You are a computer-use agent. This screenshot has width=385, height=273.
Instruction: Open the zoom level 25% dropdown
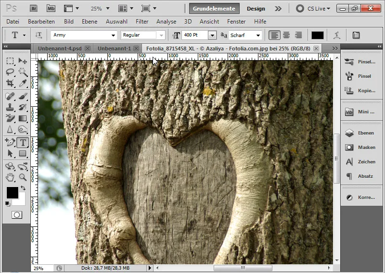[107, 9]
